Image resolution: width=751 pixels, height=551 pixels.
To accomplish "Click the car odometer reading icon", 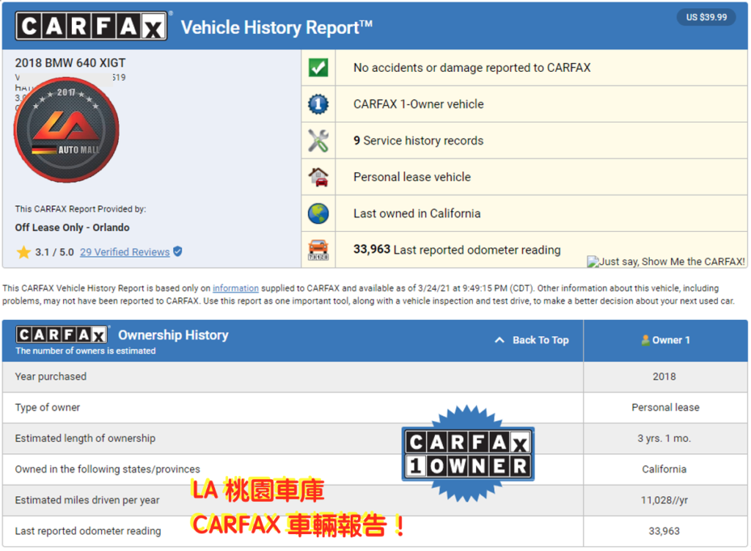I will [x=318, y=249].
